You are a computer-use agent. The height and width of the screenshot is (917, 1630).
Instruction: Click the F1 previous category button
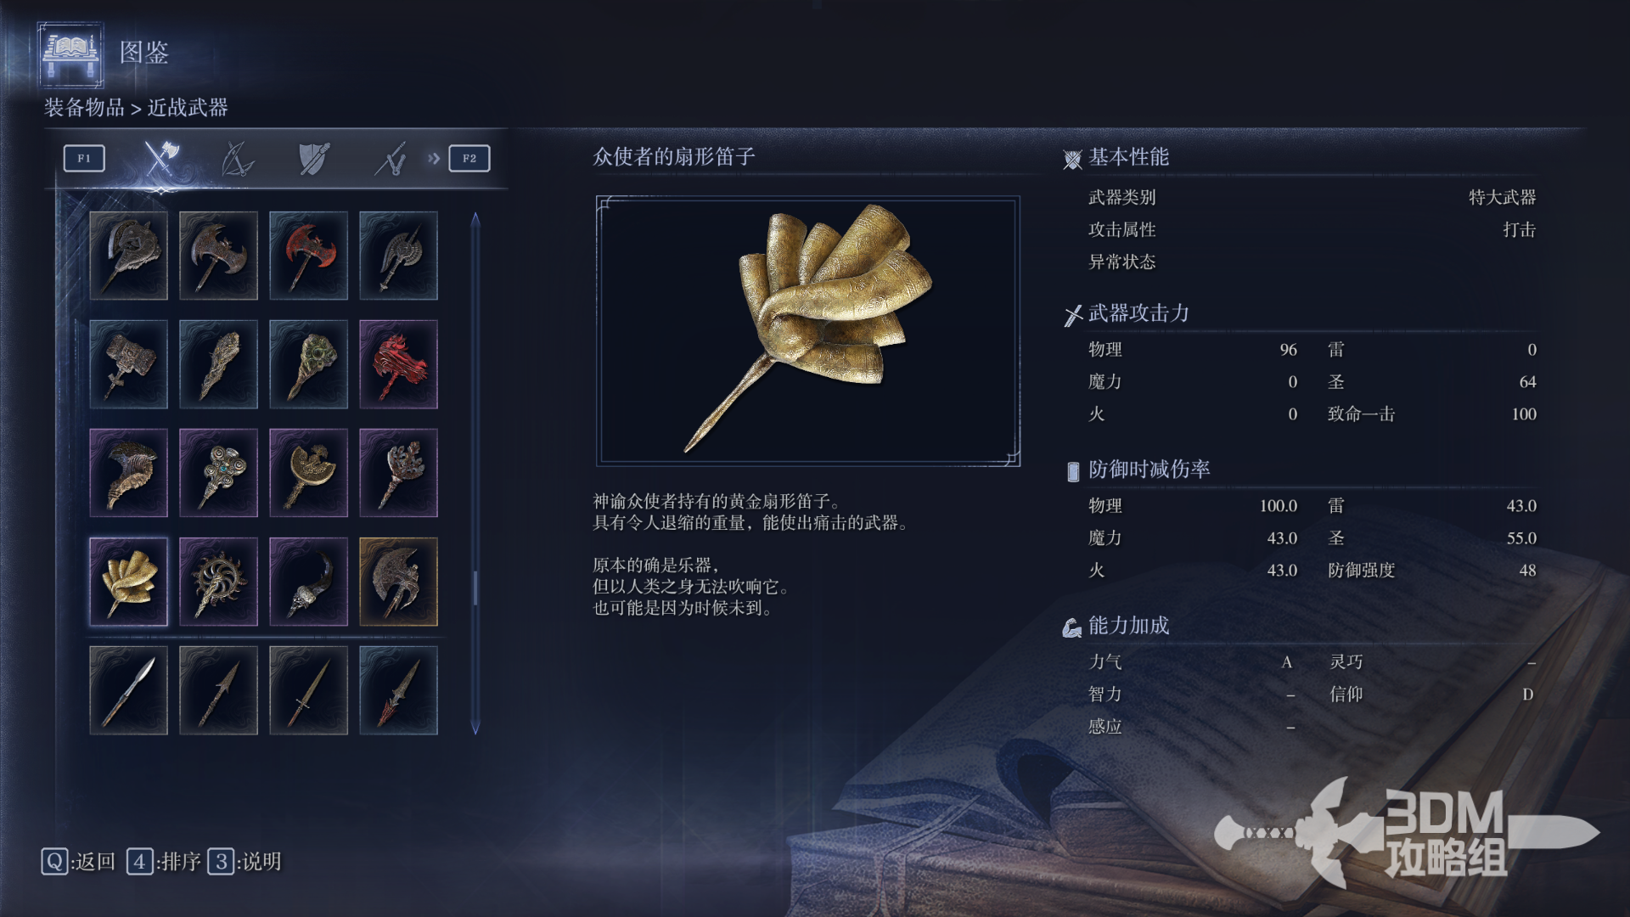point(84,158)
